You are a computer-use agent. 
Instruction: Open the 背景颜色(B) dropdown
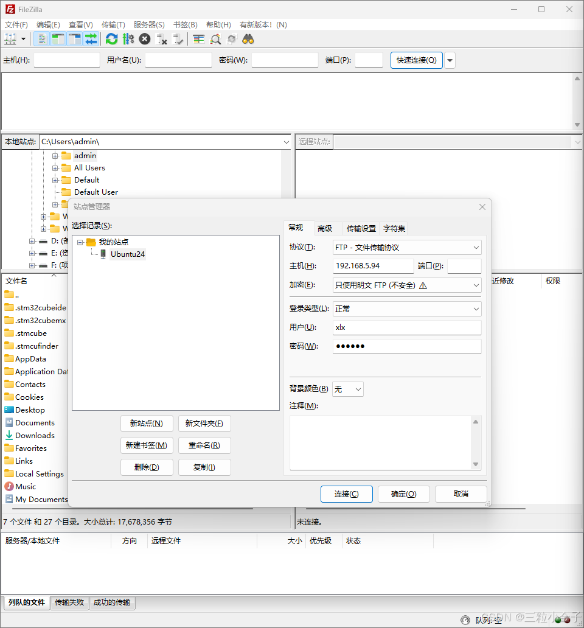click(348, 389)
